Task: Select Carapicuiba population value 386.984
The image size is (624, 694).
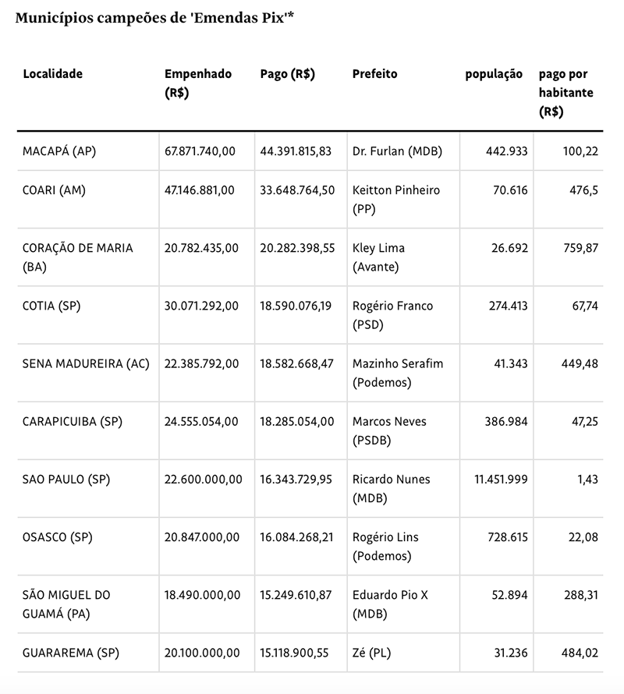Action: coord(506,421)
